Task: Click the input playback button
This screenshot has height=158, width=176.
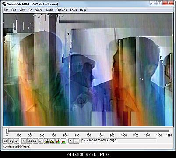Action: [11, 141]
